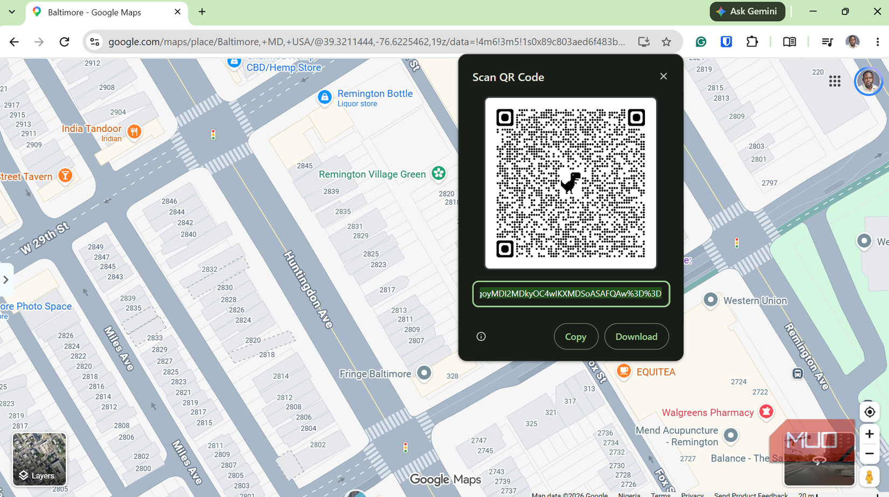The width and height of the screenshot is (889, 497).
Task: Open the install app icon in address bar
Action: (x=643, y=41)
